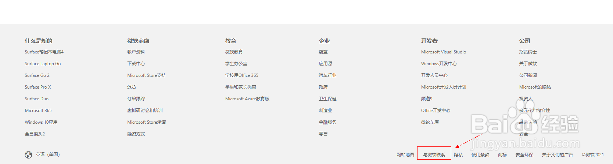The image size is (613, 164).
Task: Open Surface Duo link
Action: (37, 99)
